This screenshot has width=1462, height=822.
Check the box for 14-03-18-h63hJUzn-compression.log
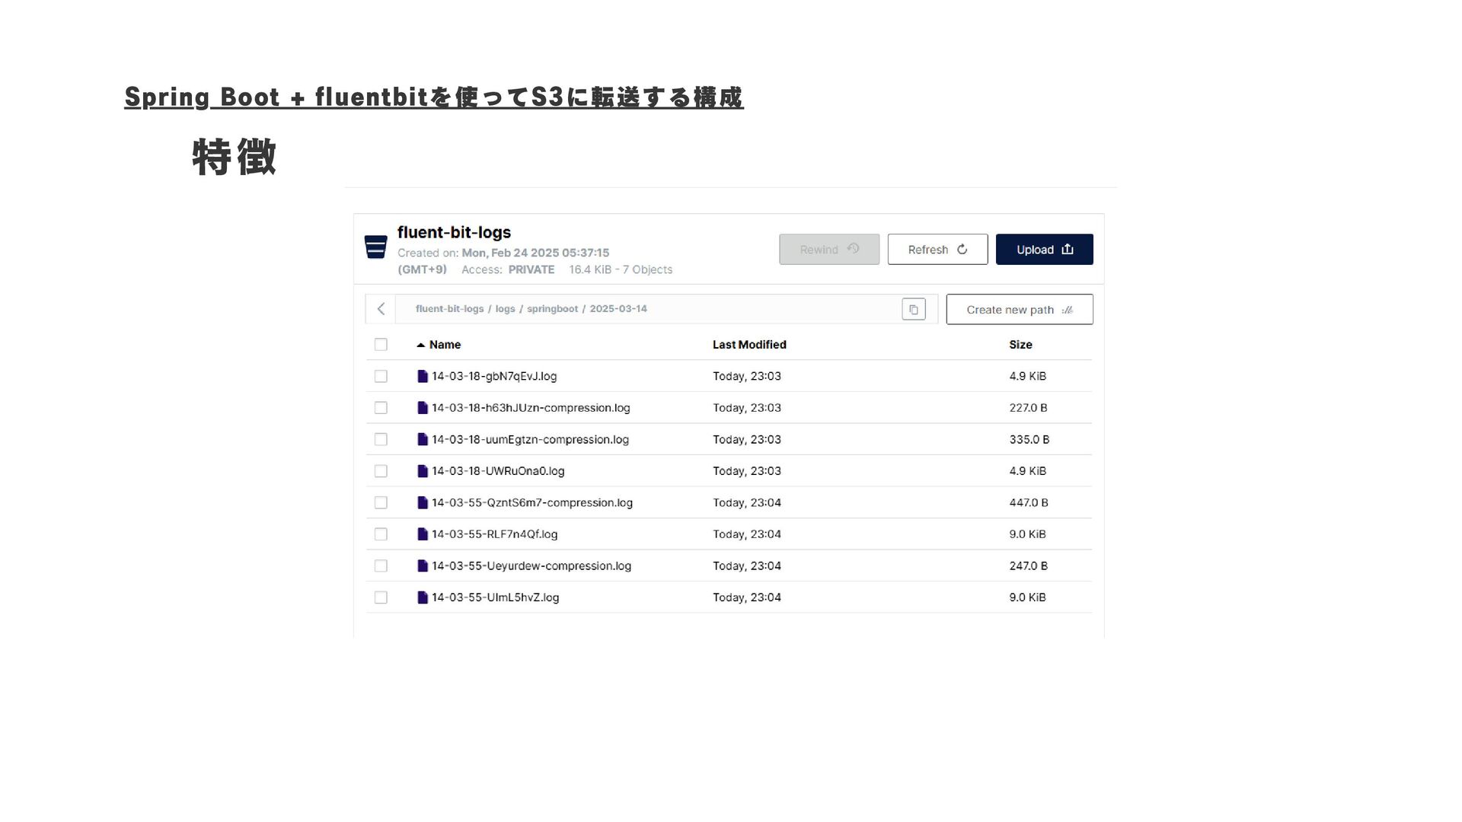381,408
